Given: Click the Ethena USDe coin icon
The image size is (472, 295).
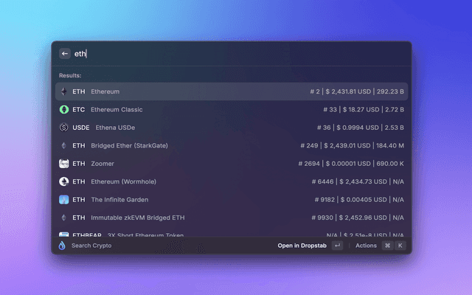Looking at the screenshot, I should coord(63,128).
